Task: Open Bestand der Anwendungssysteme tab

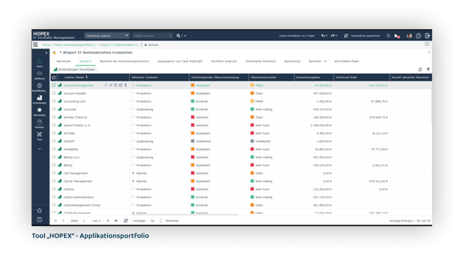Action: [x=124, y=61]
